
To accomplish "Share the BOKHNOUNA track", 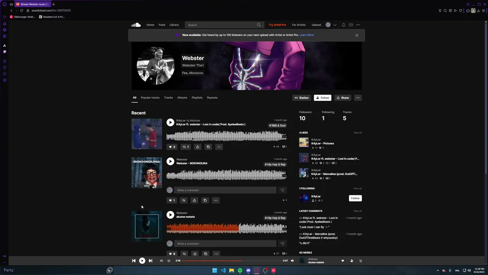I will tap(194, 200).
